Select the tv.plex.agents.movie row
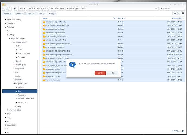The image size is (187, 135). coord(113,76)
